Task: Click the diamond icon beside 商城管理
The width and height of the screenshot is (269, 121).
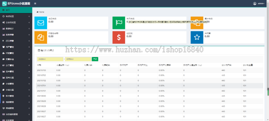Action: [3, 108]
